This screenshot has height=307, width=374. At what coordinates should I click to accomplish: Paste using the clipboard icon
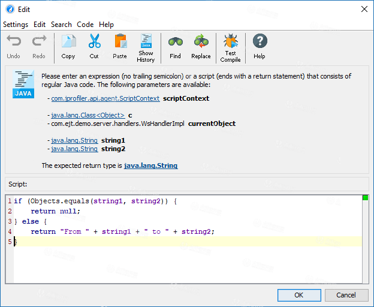point(120,42)
